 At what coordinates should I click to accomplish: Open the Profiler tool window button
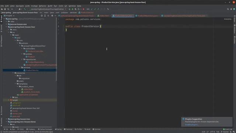[x=78, y=129]
